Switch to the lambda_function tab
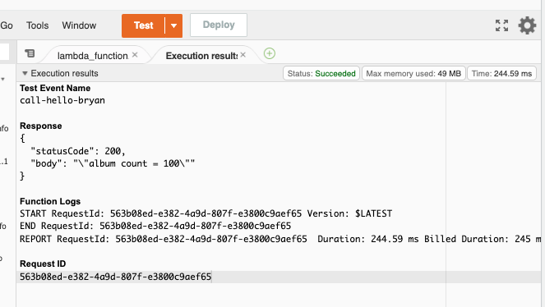The image size is (545, 307). [93, 56]
